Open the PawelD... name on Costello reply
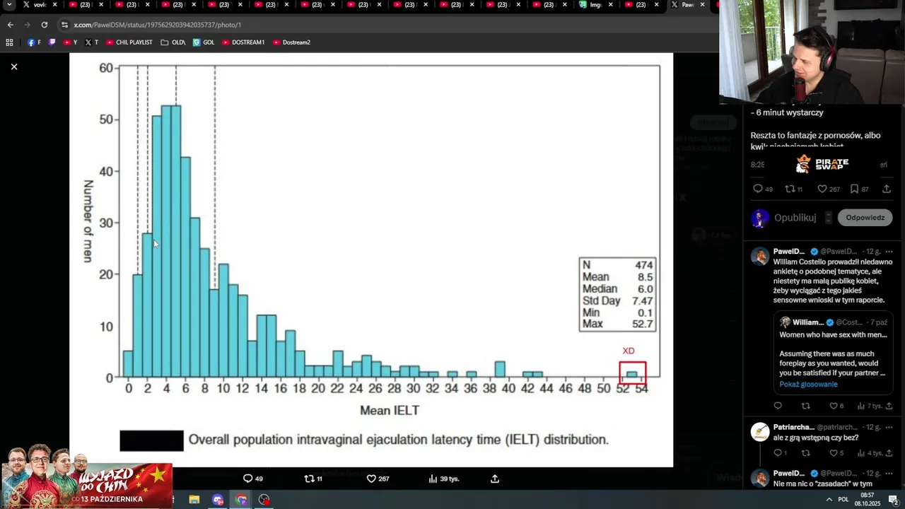 coord(789,252)
